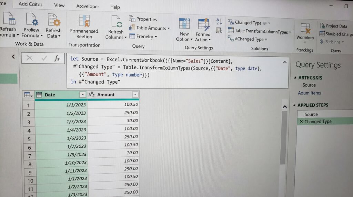Open the Amount column filter dropdown

click(135, 95)
